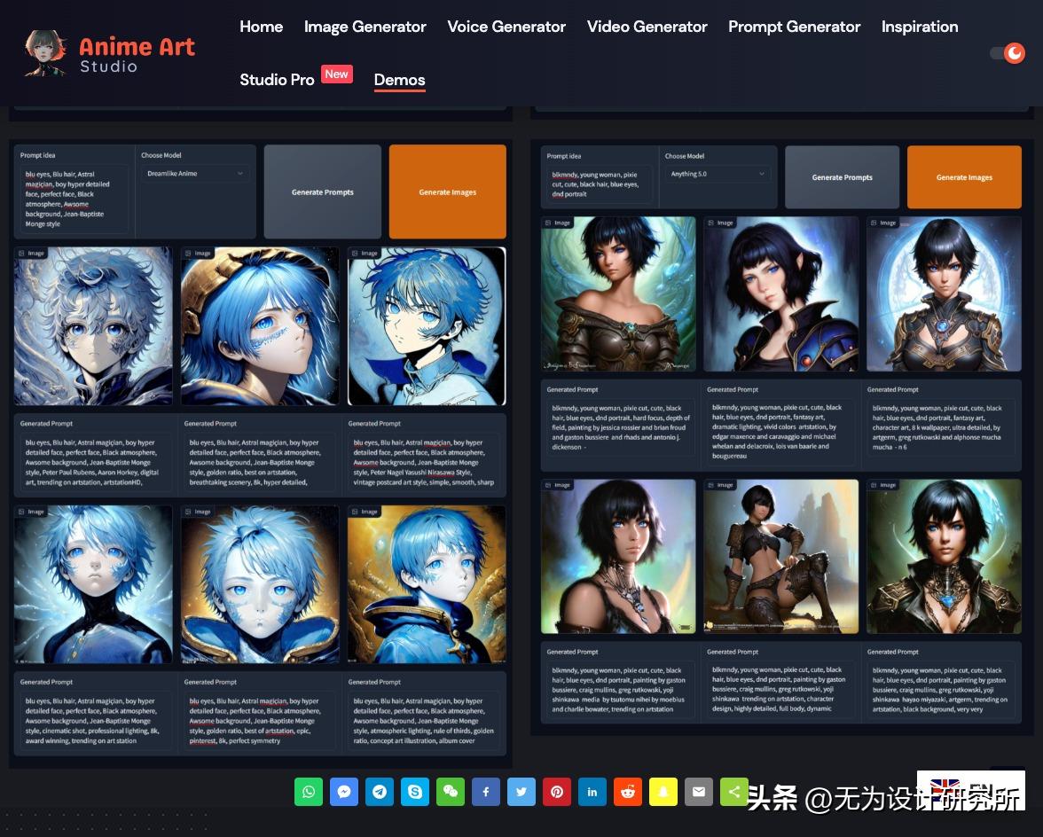Open the Demos navigation tab

coord(399,80)
